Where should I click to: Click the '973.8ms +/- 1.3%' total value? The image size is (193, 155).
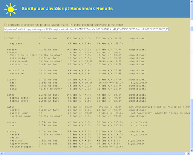[79, 38]
